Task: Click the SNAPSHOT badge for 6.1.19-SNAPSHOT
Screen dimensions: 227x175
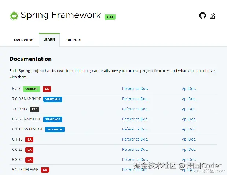Action: (x=55, y=129)
